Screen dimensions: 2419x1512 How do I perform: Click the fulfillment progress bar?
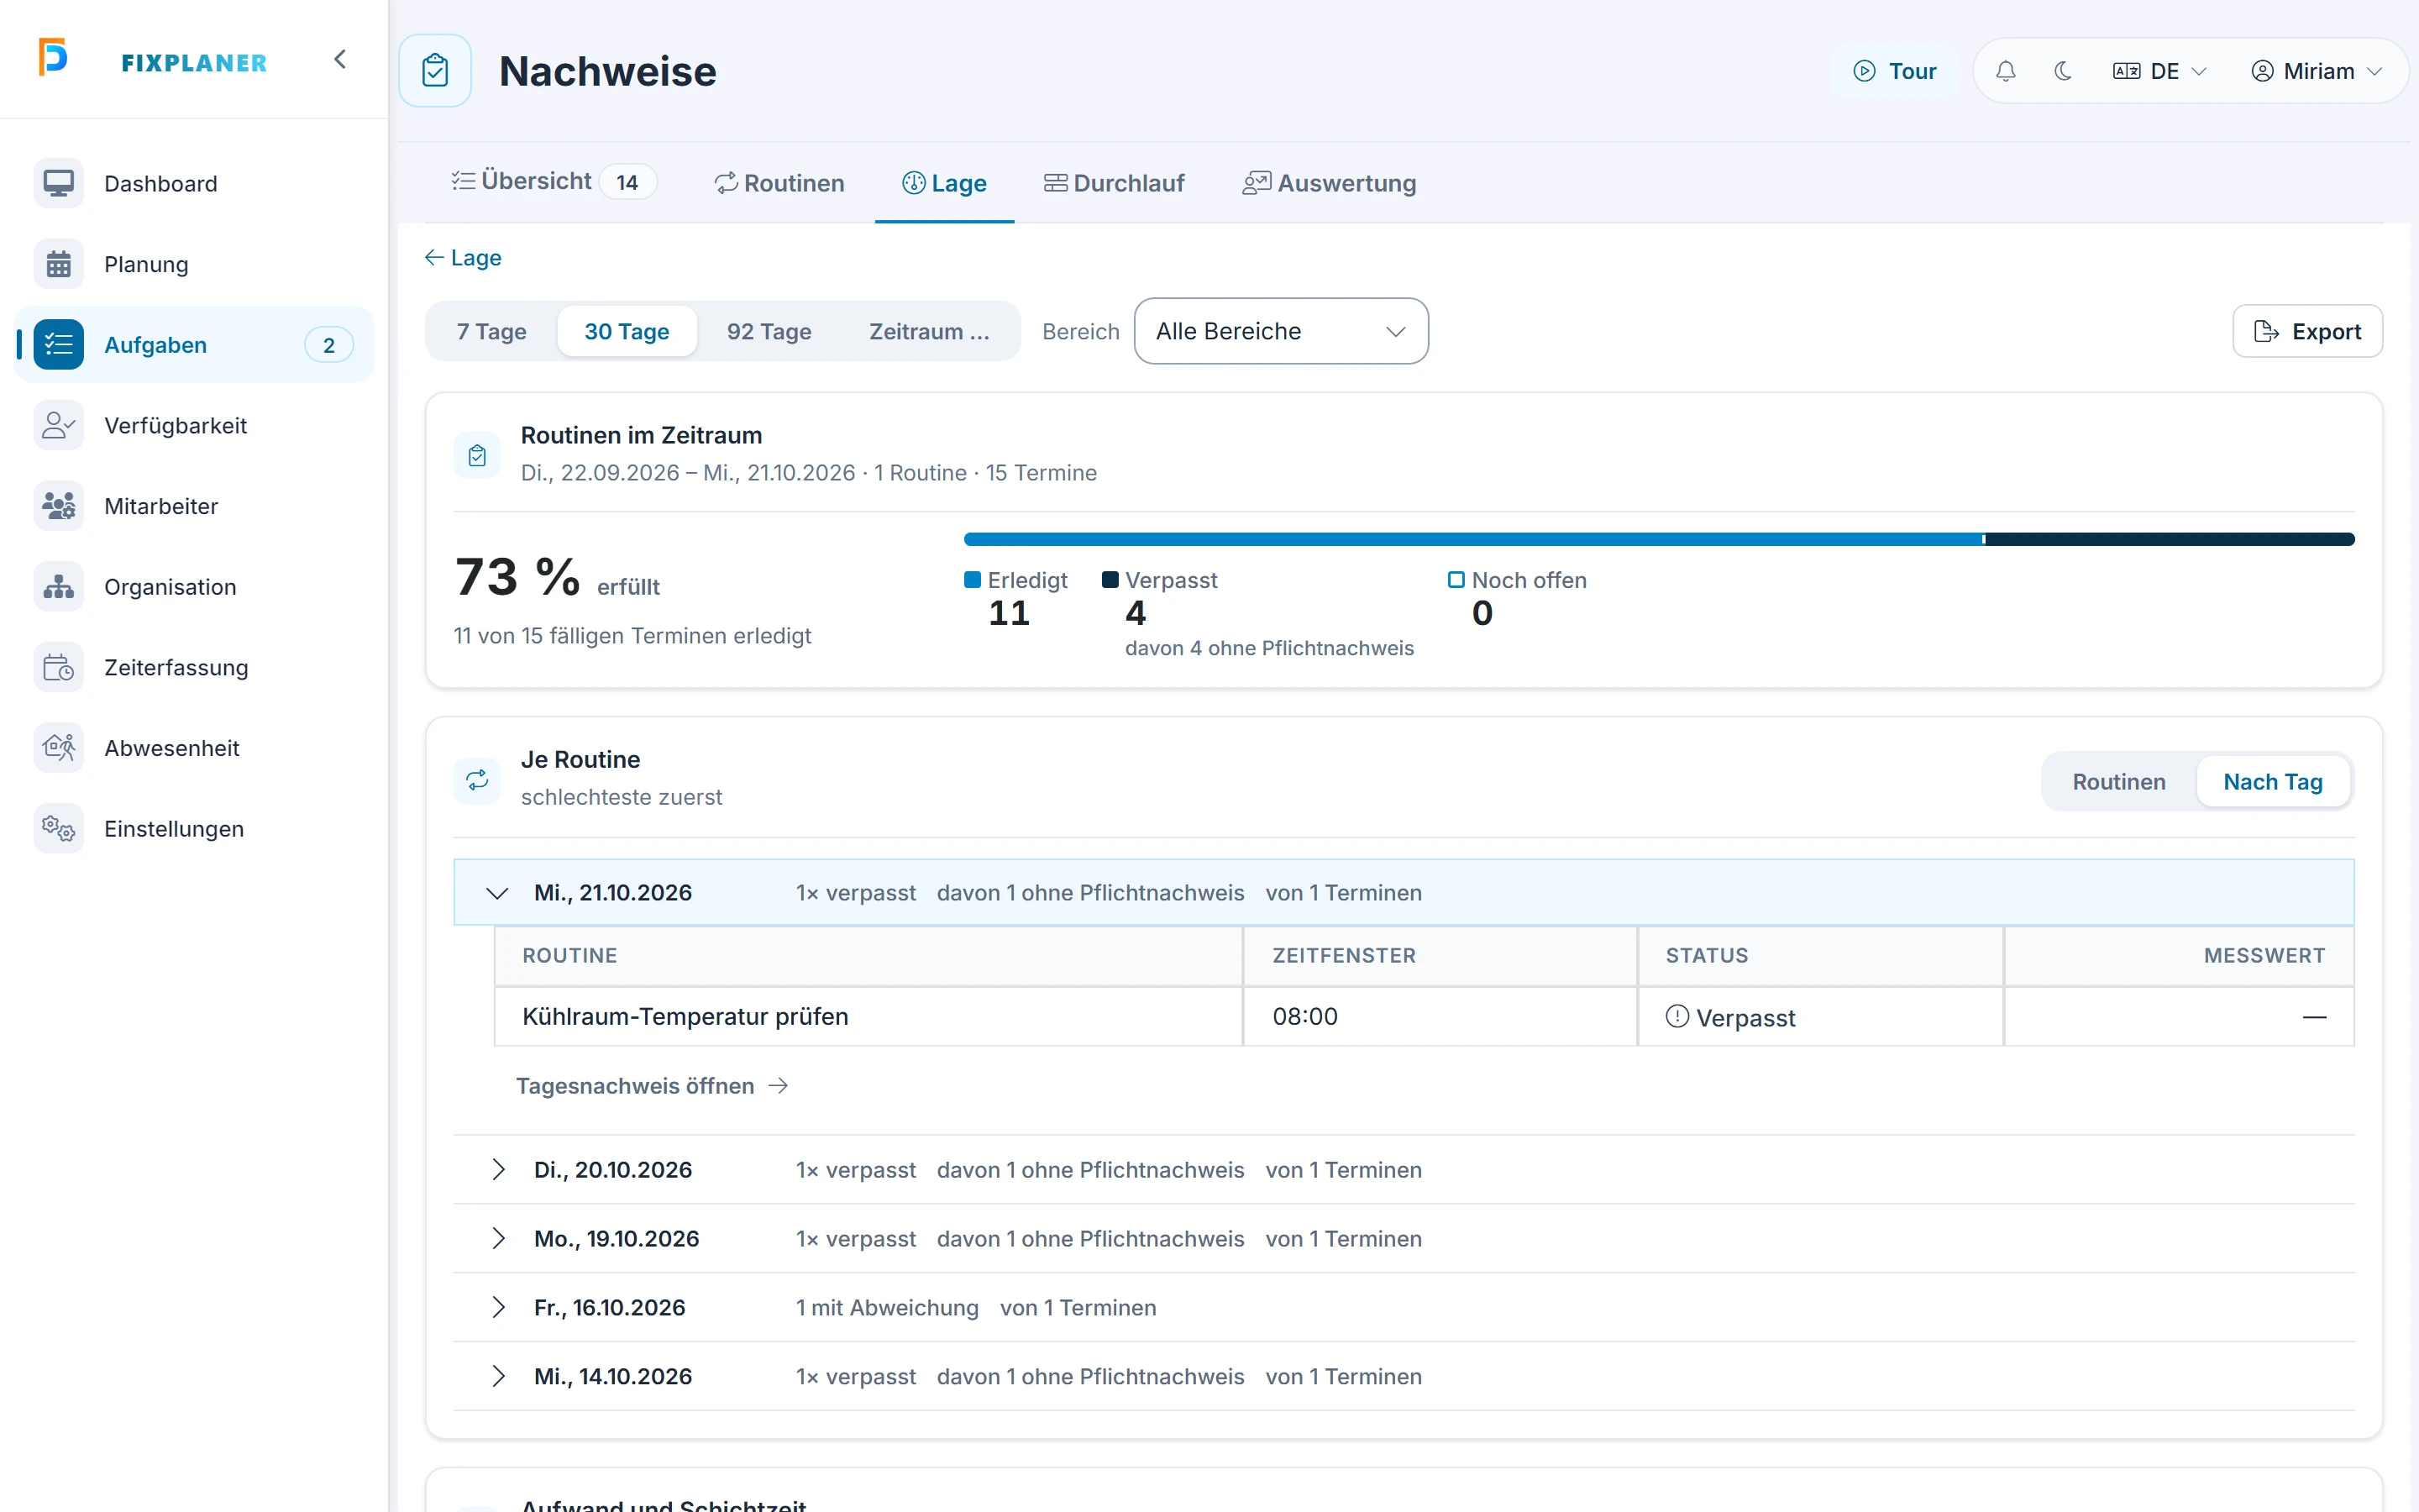(1658, 539)
